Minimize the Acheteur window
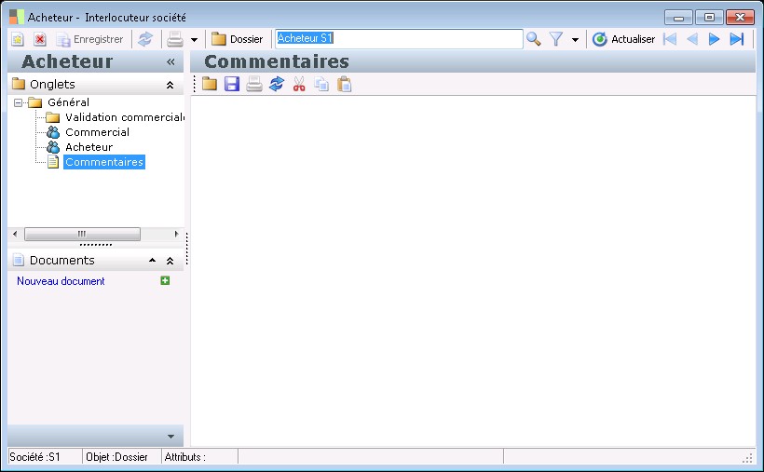This screenshot has width=764, height=472. tap(678, 18)
